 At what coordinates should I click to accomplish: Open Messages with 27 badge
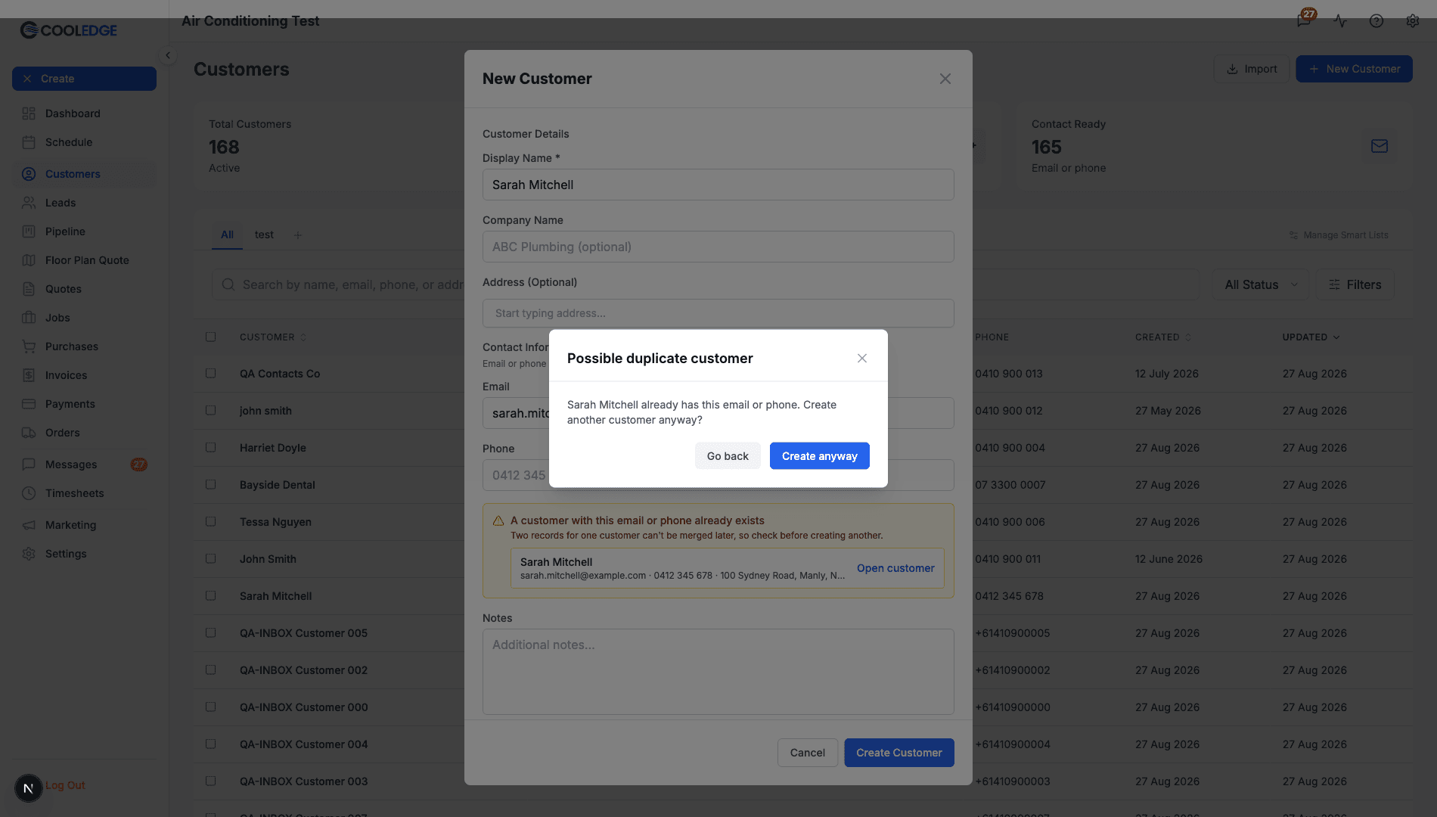pos(84,464)
